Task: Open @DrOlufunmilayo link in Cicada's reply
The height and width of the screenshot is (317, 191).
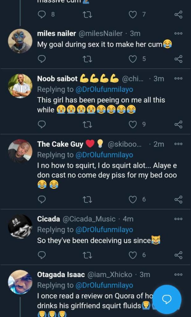Action: click(x=104, y=230)
